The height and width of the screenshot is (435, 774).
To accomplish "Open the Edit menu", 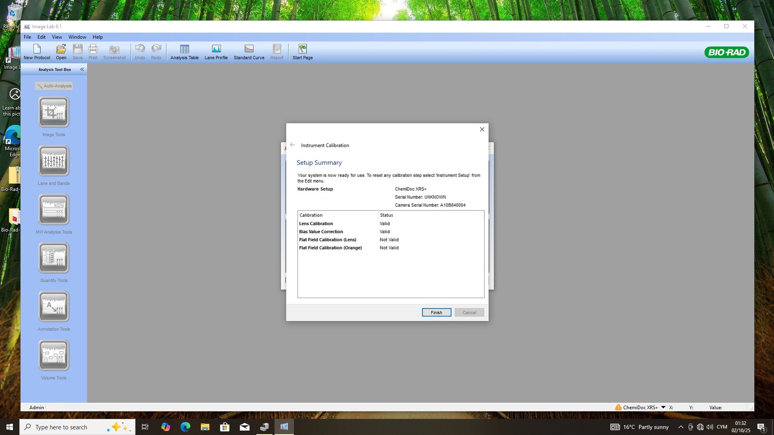I will tap(41, 37).
